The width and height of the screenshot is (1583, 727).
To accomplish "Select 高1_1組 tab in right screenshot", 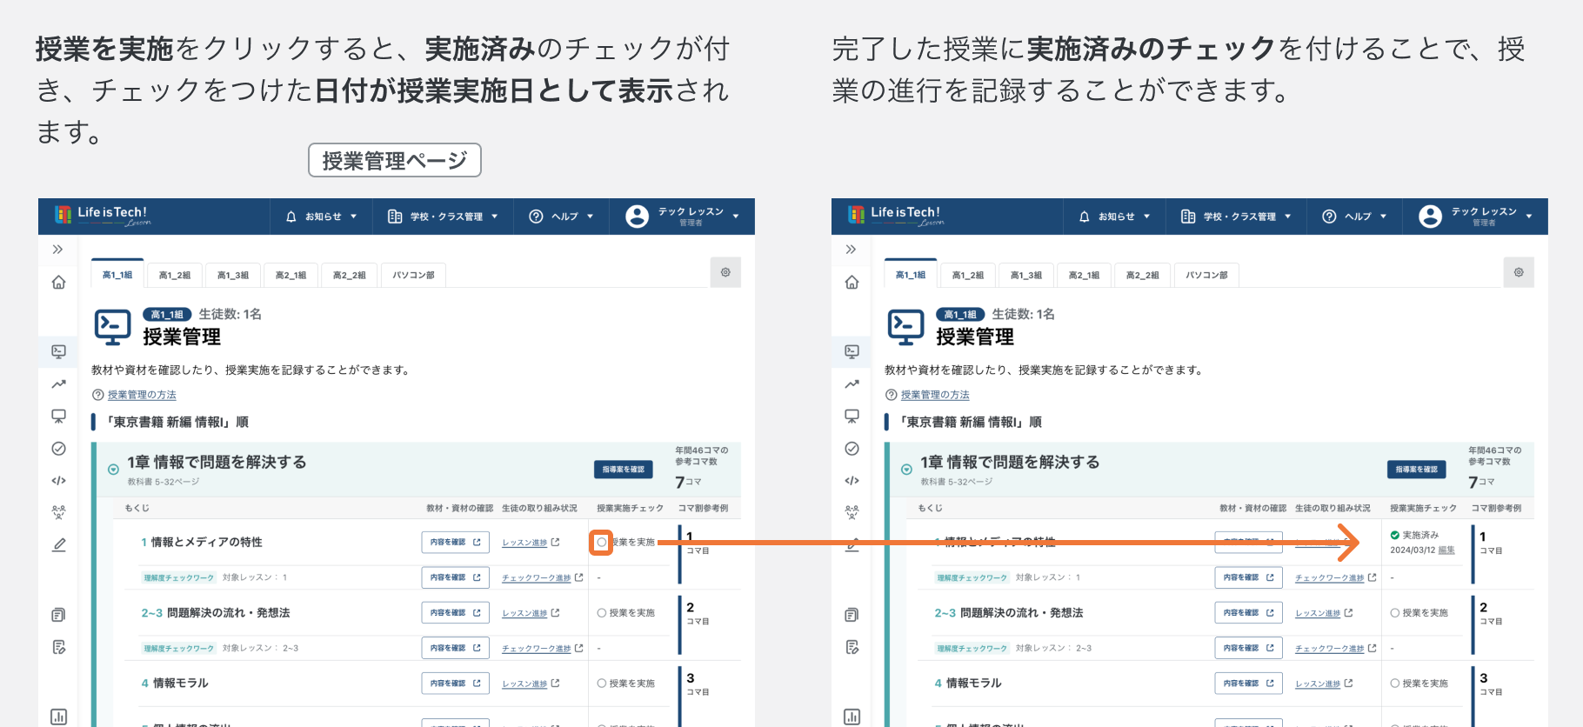I will click(911, 274).
